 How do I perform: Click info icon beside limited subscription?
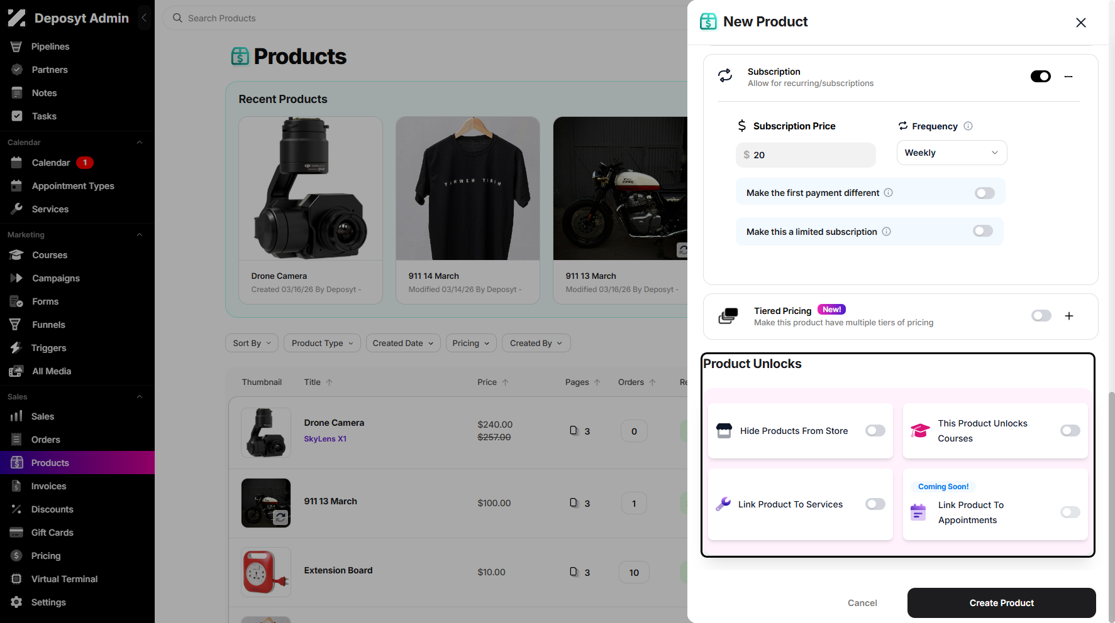886,232
